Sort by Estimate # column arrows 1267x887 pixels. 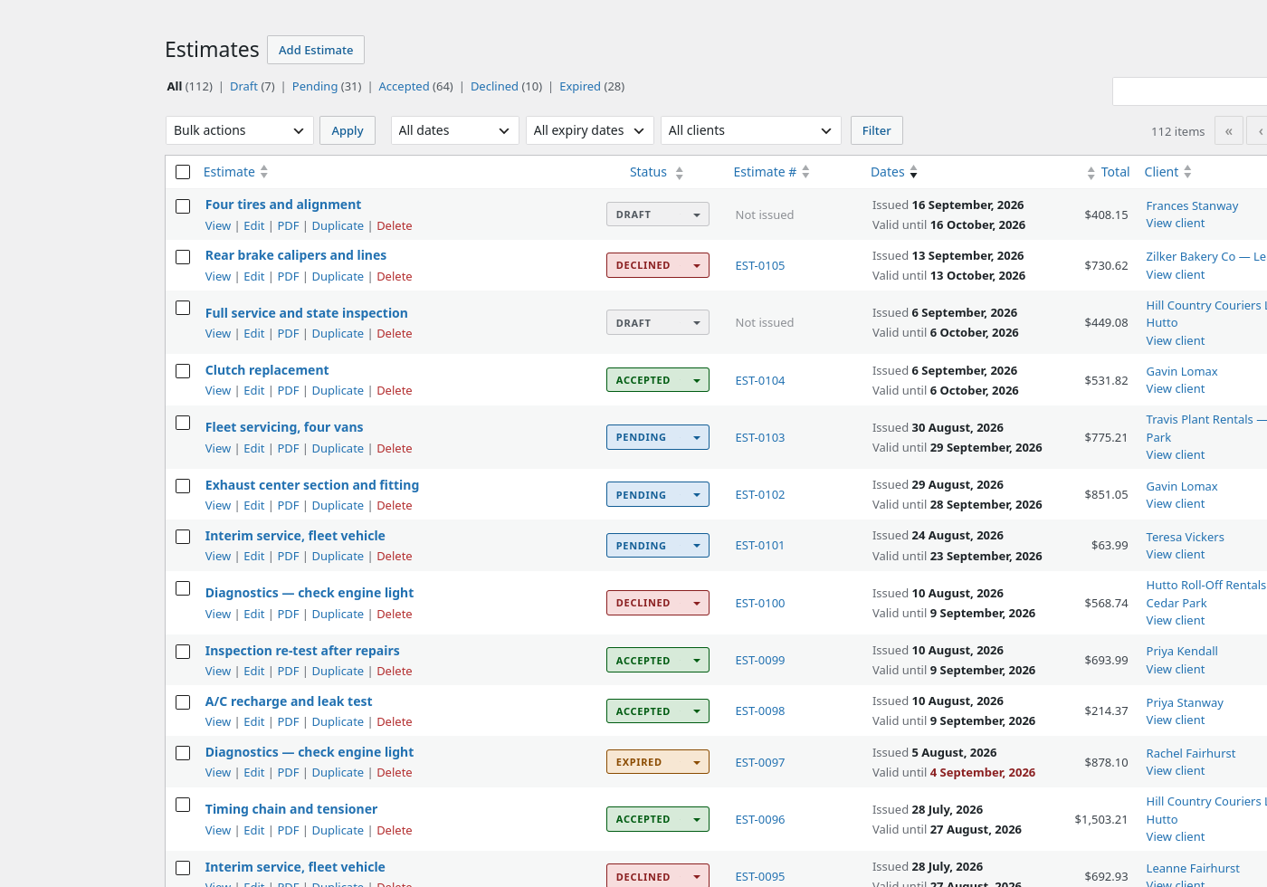[x=805, y=172]
